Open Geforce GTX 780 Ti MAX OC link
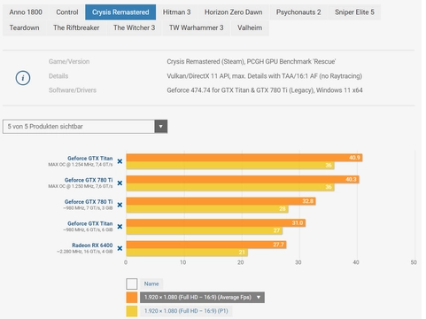Image resolution: width=426 pixels, height=319 pixels. tap(89, 180)
